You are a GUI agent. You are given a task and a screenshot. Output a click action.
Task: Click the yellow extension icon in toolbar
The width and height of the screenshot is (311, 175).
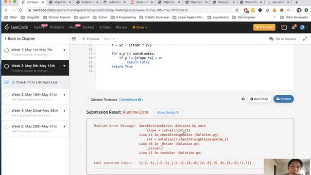pyautogui.click(x=253, y=10)
